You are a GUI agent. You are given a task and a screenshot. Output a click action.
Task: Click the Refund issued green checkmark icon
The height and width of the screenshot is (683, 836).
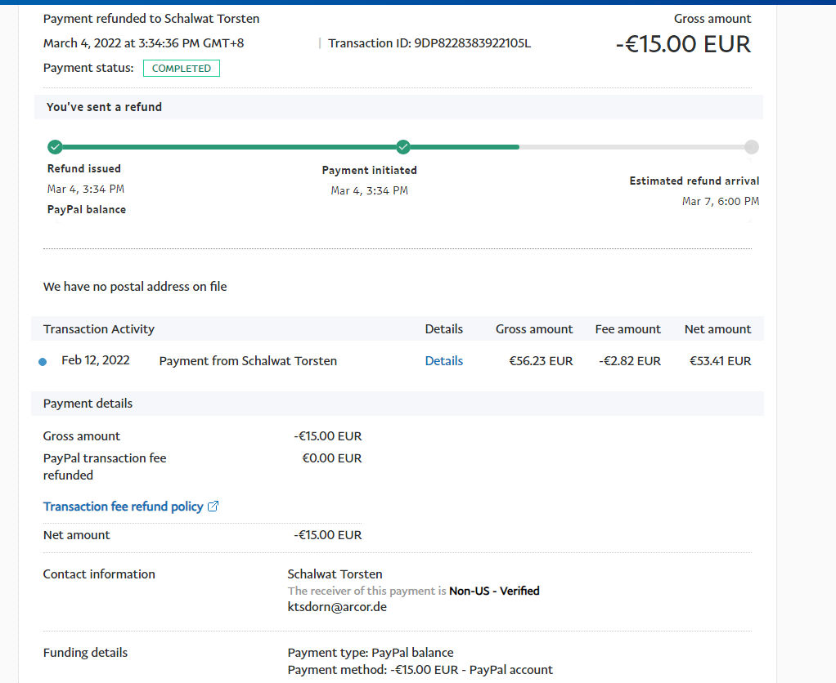55,147
